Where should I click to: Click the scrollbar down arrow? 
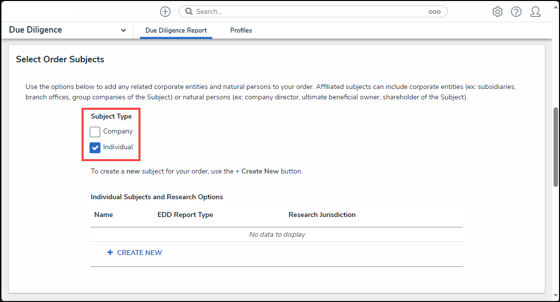tap(556, 295)
